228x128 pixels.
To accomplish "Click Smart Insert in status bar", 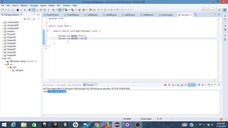I will click(146, 119).
